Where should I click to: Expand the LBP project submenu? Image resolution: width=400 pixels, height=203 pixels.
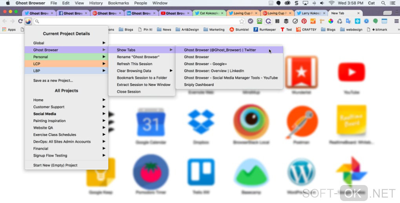click(66, 71)
